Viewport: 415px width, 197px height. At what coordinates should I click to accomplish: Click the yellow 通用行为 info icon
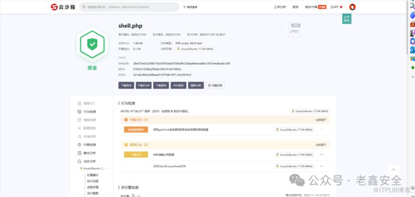126,145
